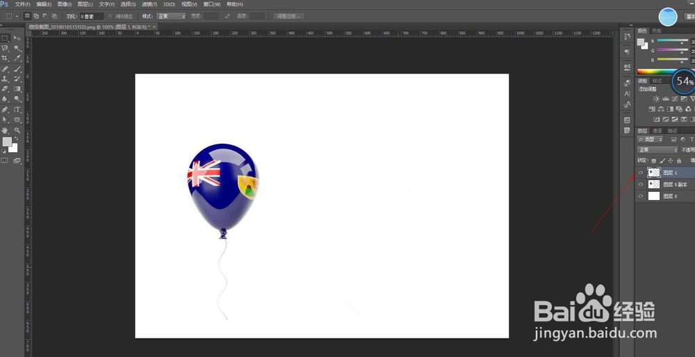The height and width of the screenshot is (357, 695).
Task: Add a Curves adjustment
Action: click(x=675, y=99)
